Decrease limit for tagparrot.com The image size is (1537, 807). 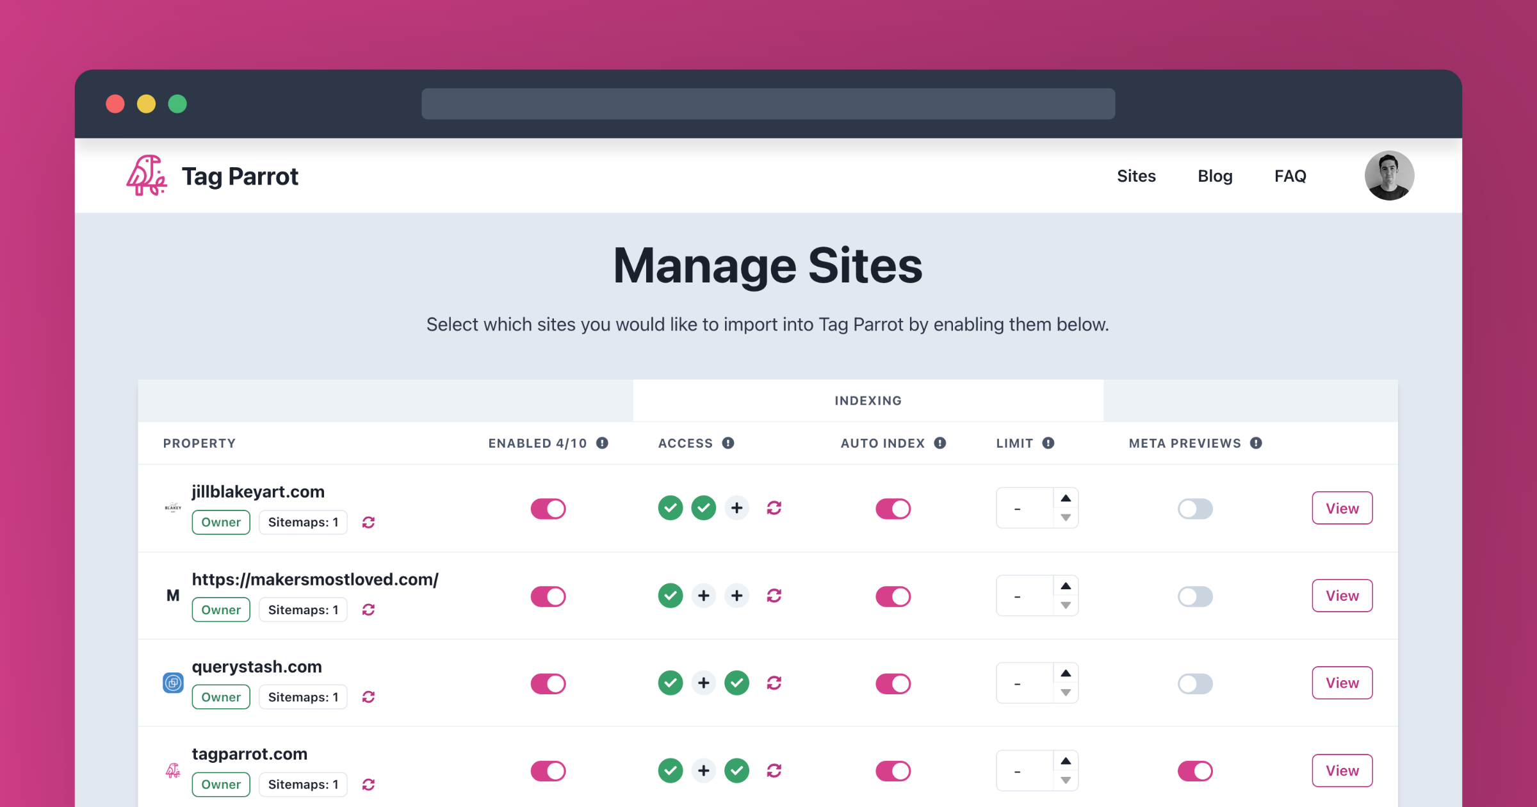tap(1066, 780)
